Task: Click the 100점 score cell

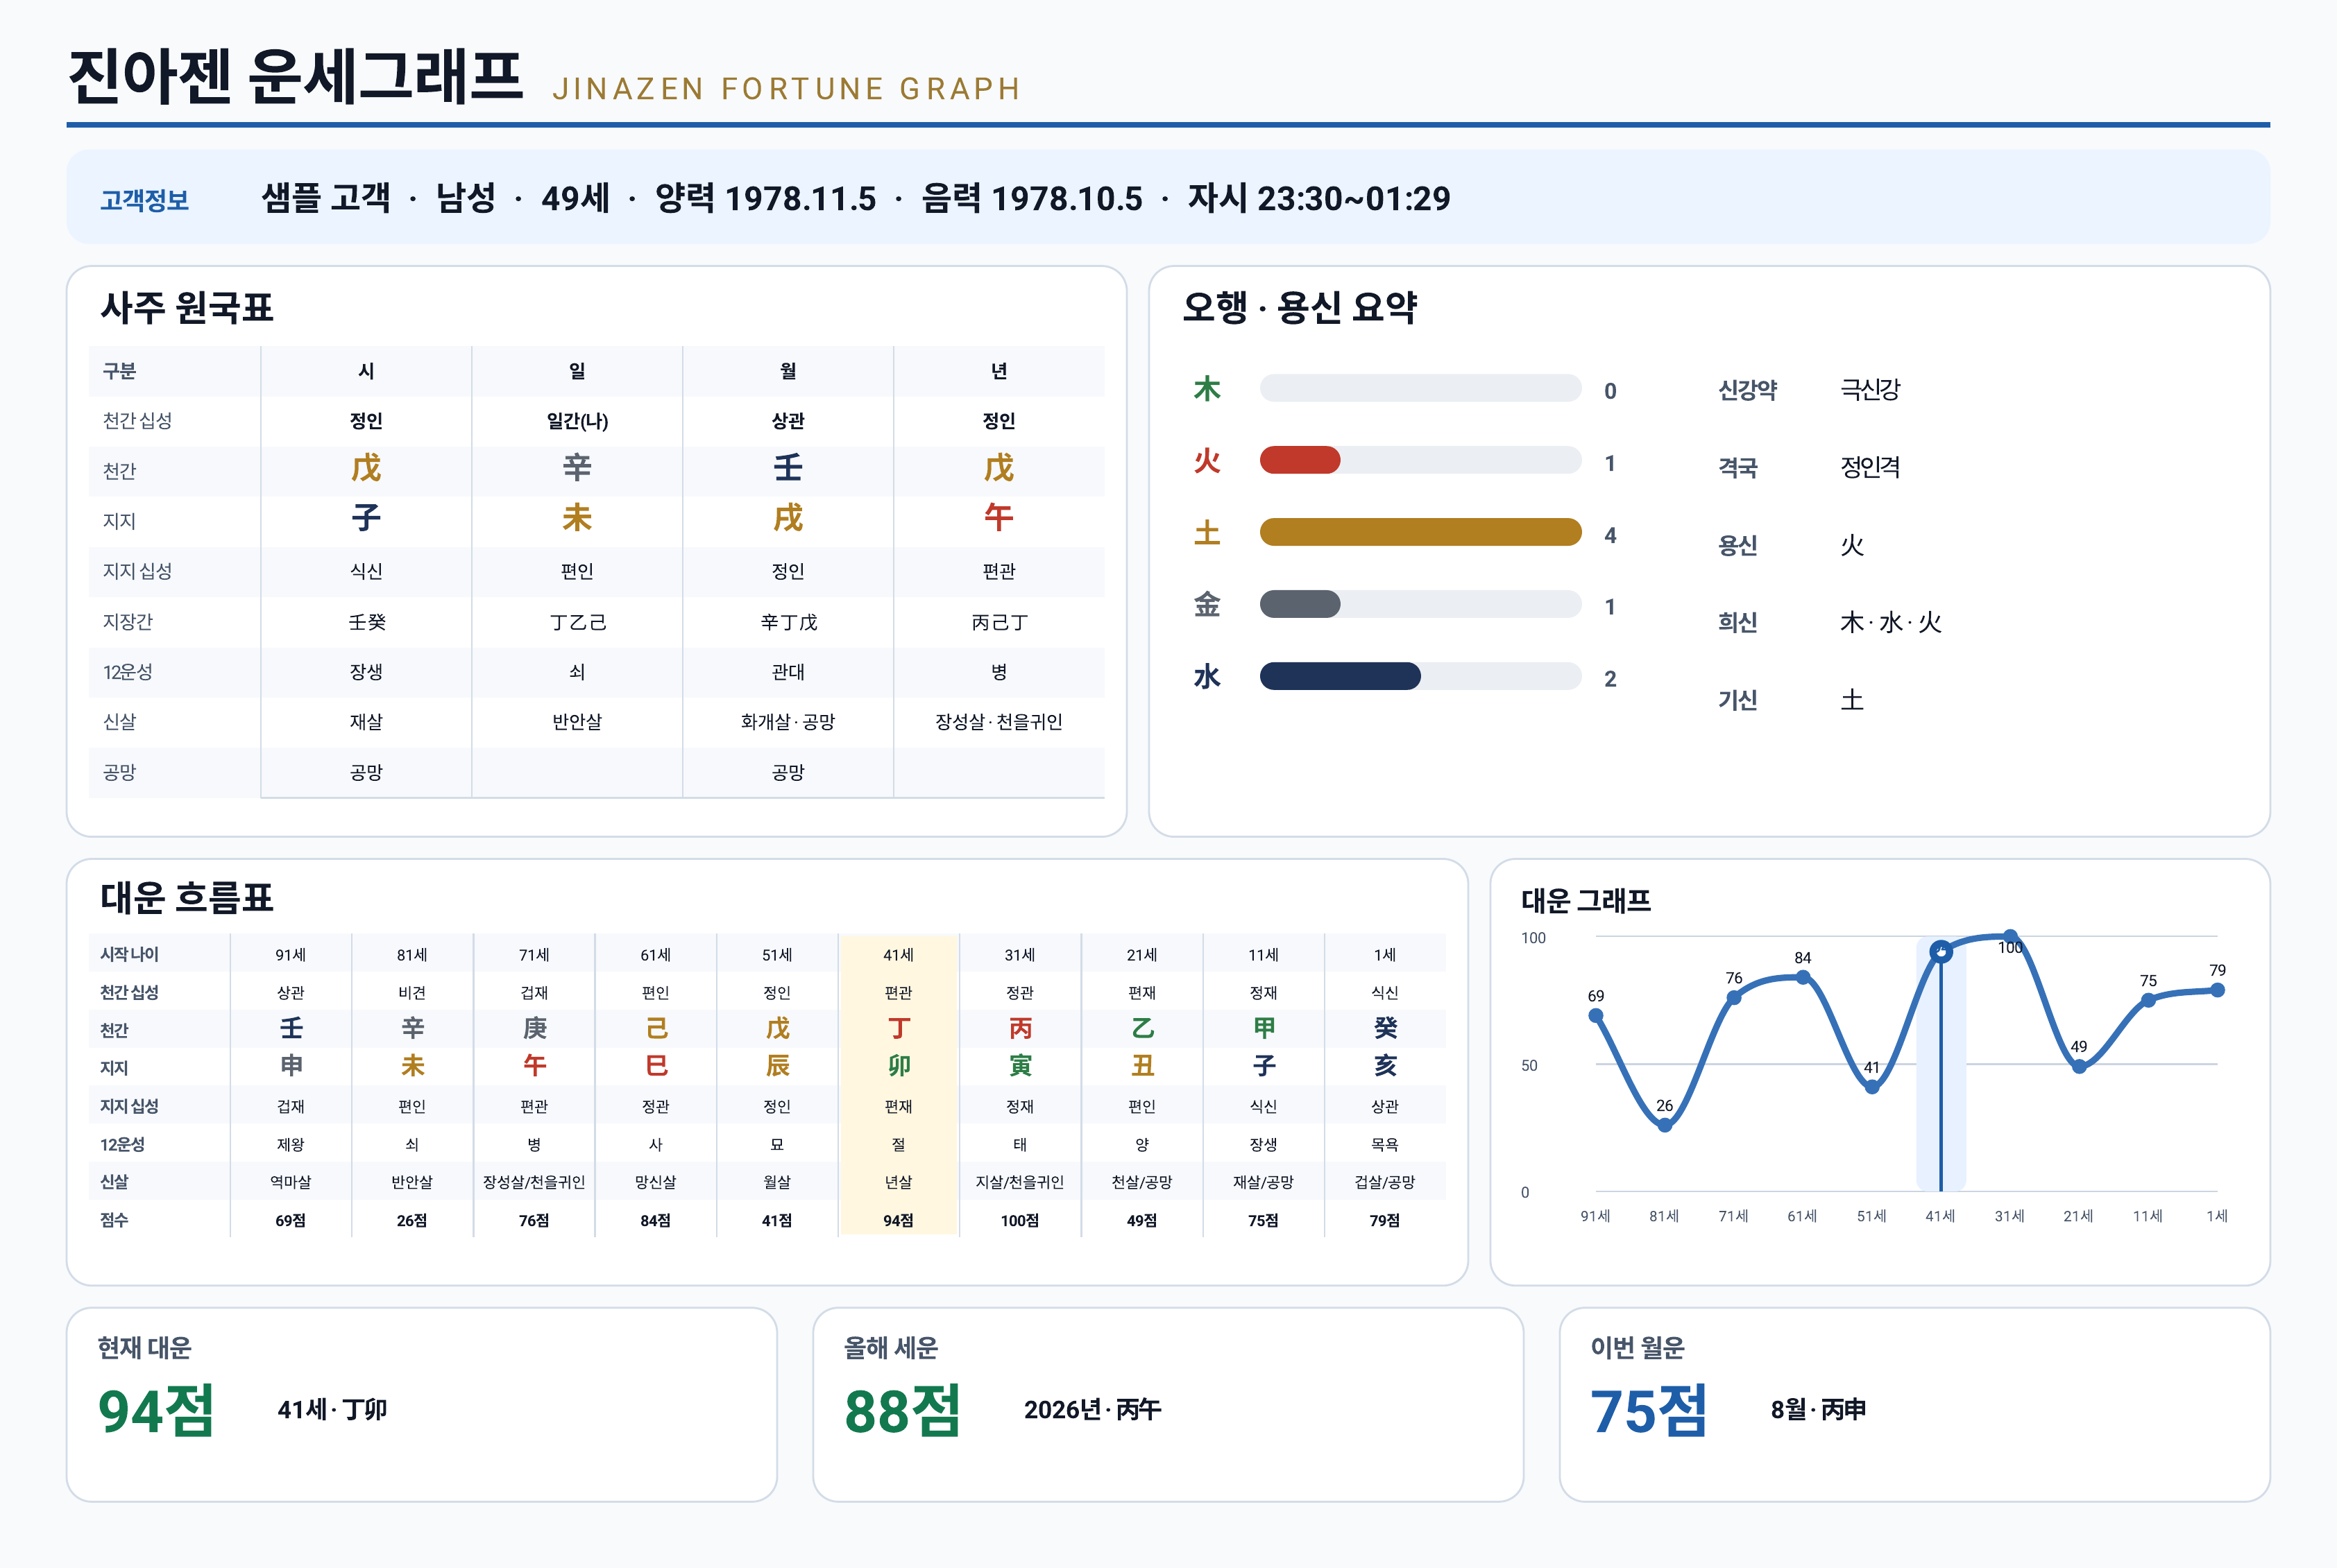Action: coord(1019,1220)
